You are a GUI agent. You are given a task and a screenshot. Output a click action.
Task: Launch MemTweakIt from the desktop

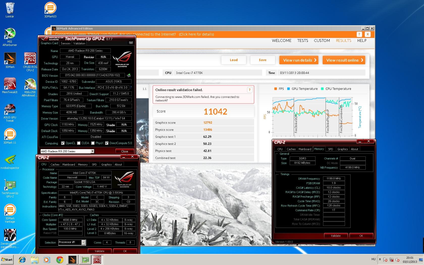tap(10, 86)
